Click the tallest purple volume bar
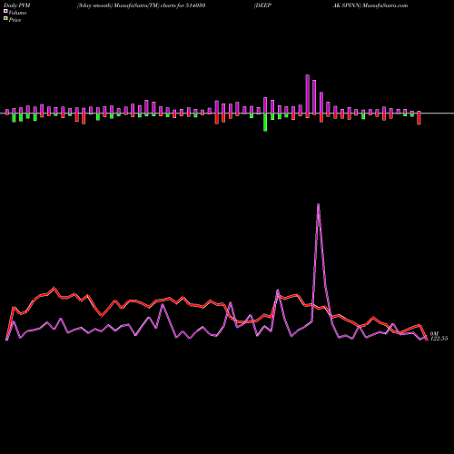Image resolution: width=454 pixels, height=454 pixels. 308,94
